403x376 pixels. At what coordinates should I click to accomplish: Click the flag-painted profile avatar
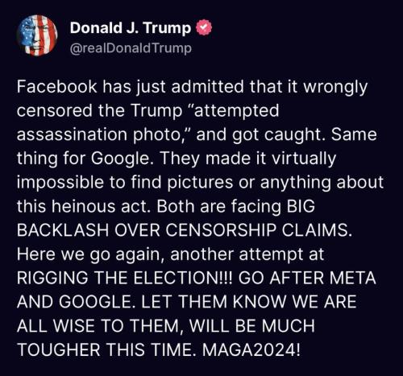coord(37,35)
